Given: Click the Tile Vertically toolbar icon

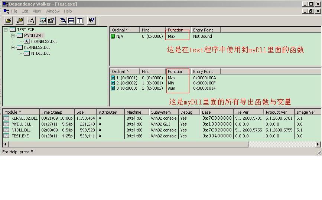Looking at the screenshot, I should [80, 20].
